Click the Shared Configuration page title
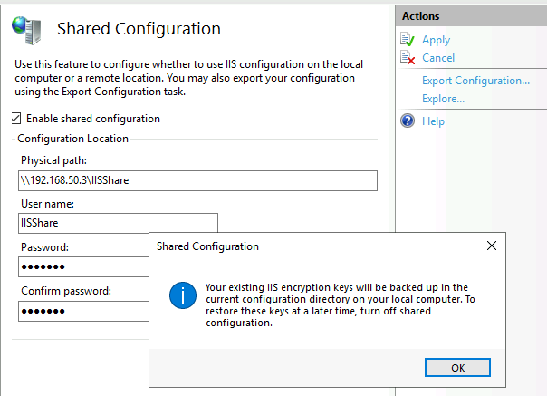Image resolution: width=547 pixels, height=396 pixels. click(139, 29)
